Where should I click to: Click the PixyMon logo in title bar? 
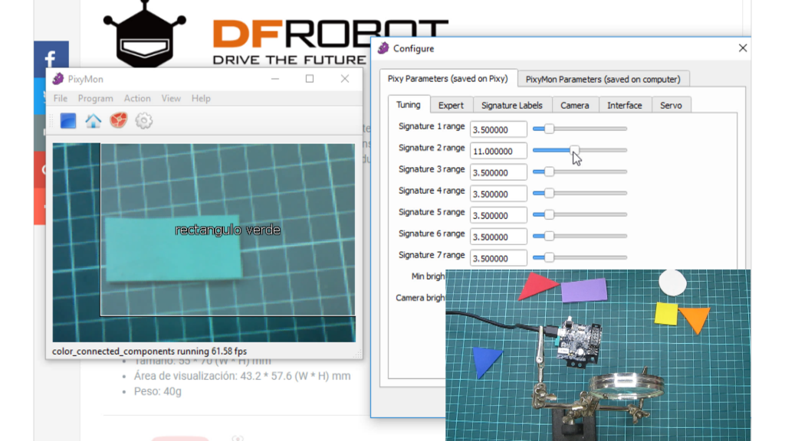58,79
